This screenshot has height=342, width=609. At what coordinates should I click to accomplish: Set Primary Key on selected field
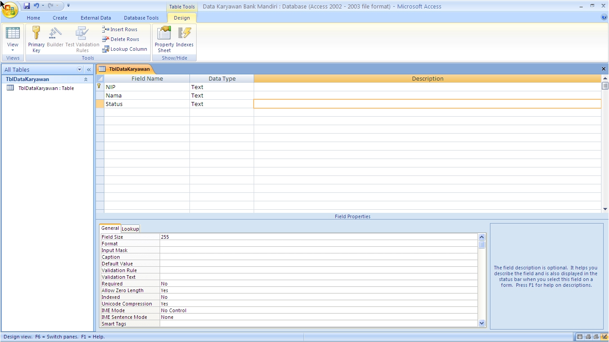[x=36, y=40]
